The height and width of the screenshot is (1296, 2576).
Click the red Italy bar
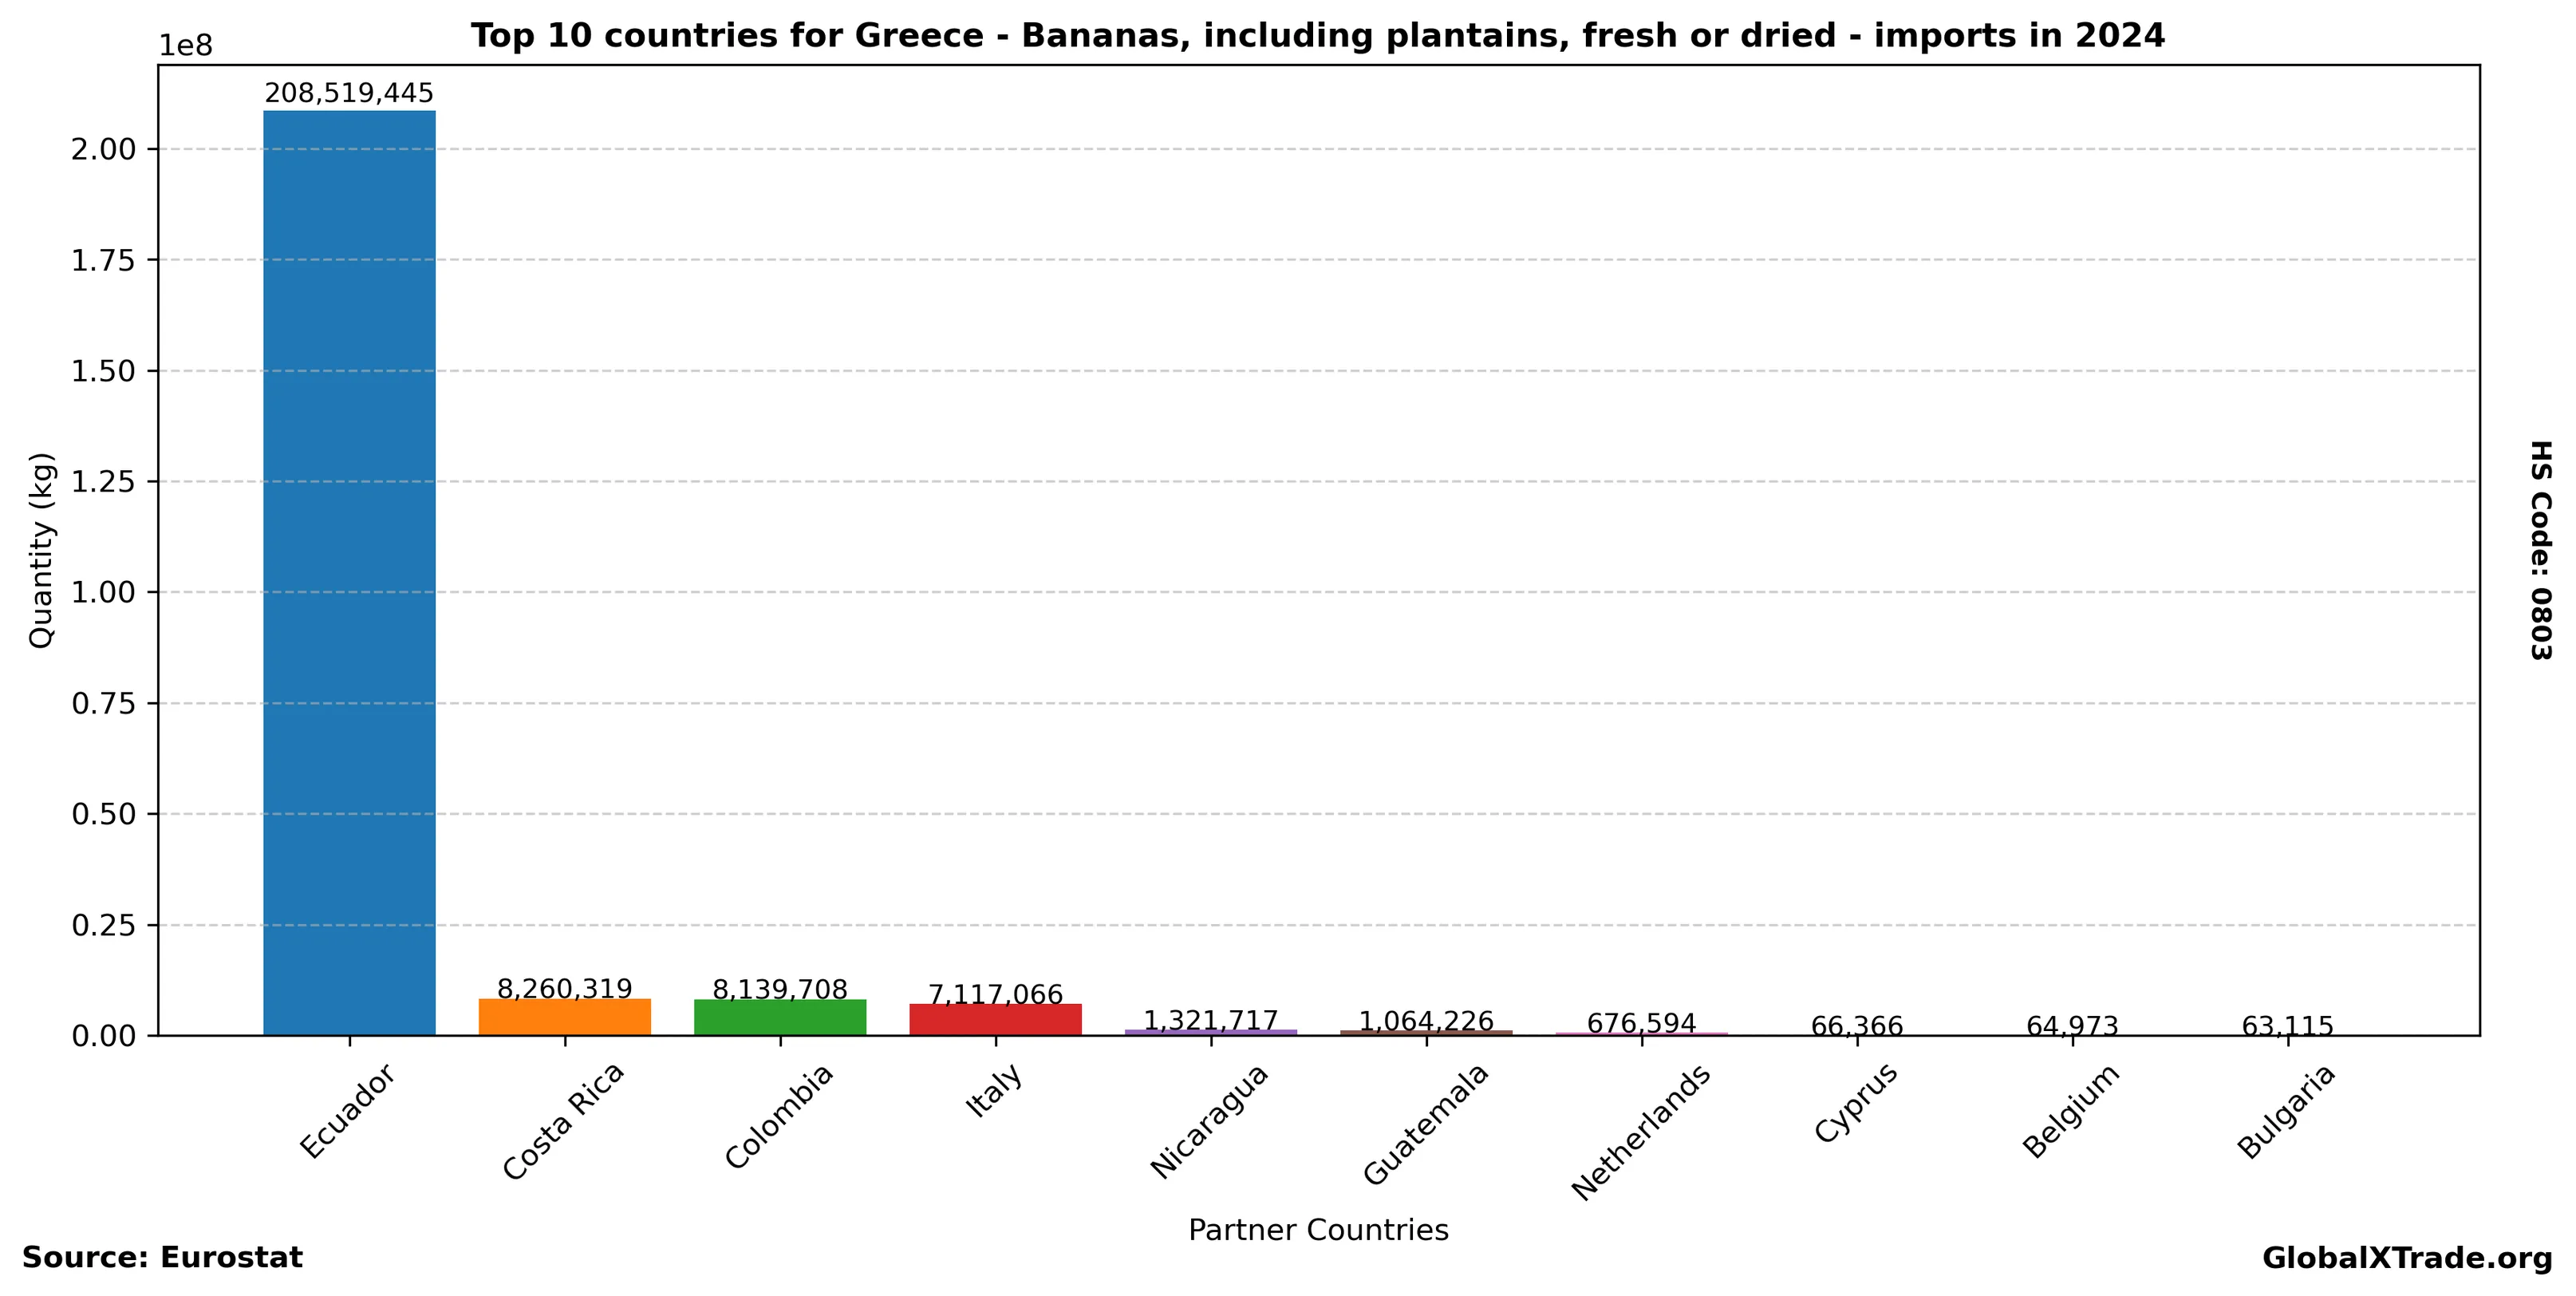tap(995, 1019)
